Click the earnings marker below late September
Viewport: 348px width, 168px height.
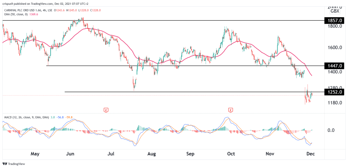231,110
